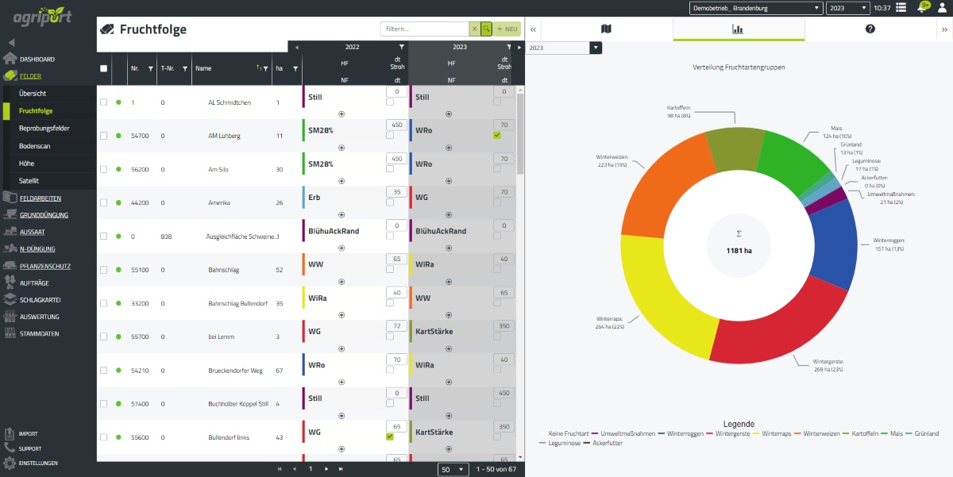
Task: Open the help question mark tab
Action: point(870,29)
